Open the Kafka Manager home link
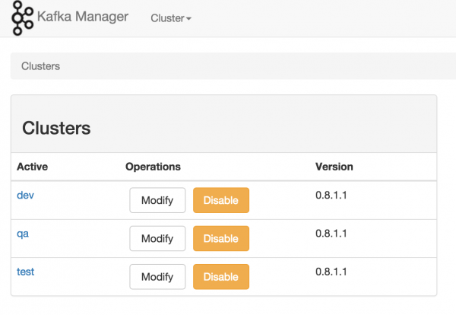 pos(83,17)
